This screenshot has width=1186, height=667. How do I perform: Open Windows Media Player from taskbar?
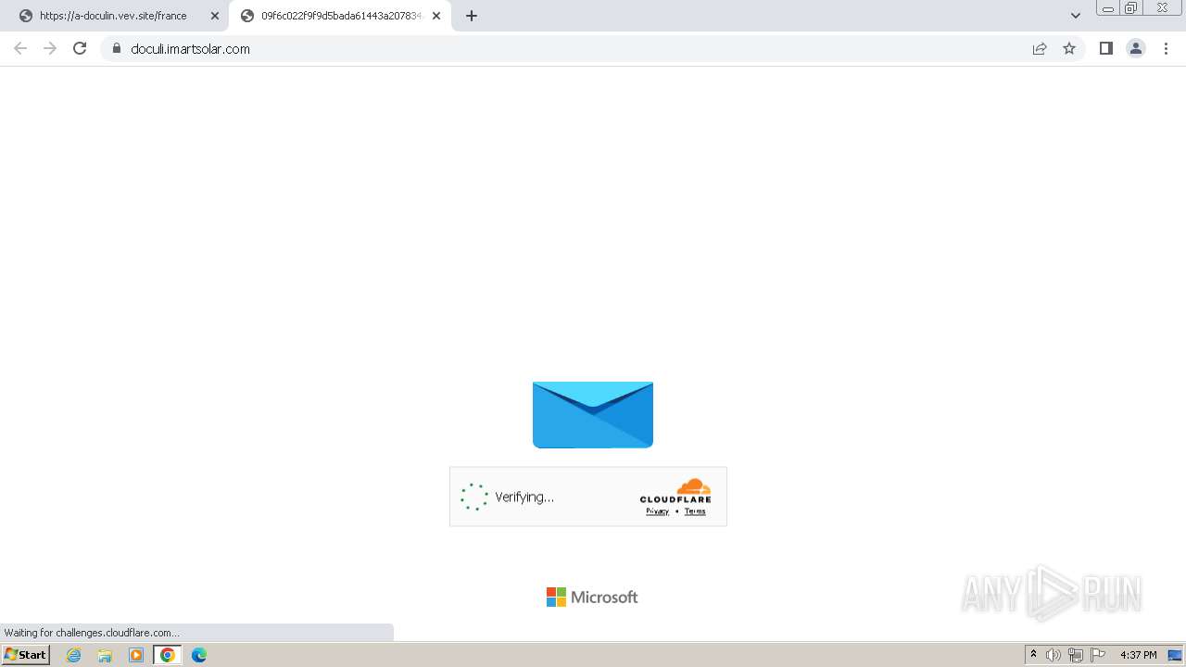pos(136,655)
